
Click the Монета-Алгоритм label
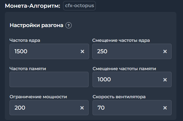[x=33, y=6]
